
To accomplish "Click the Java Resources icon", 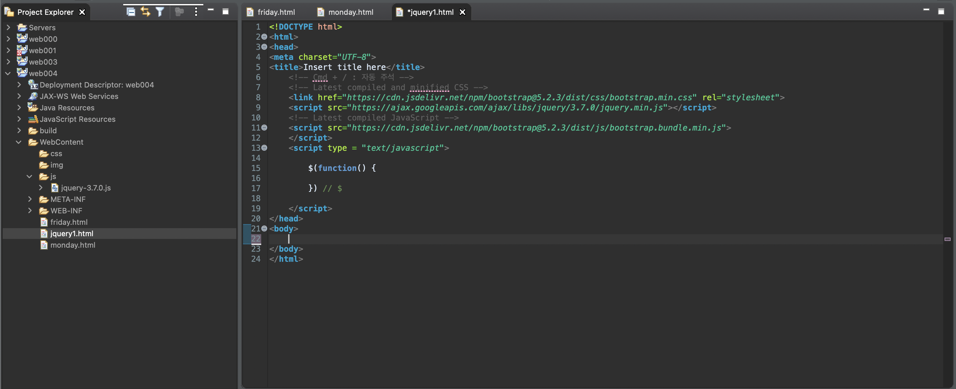I will [33, 108].
